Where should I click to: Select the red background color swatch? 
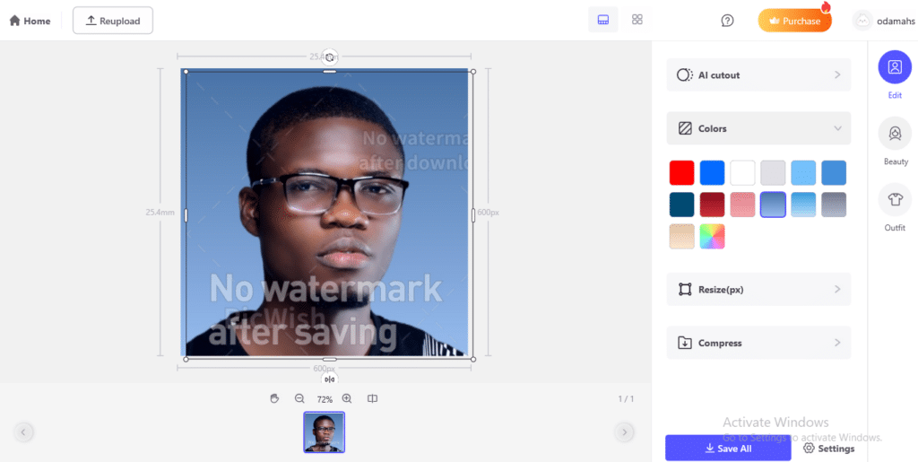681,172
